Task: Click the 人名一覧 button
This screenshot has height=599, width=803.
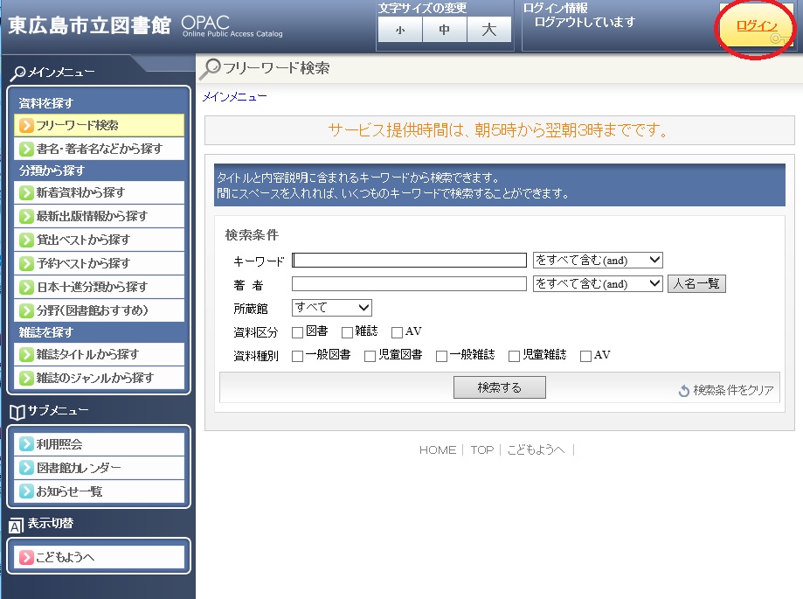Action: [x=696, y=284]
